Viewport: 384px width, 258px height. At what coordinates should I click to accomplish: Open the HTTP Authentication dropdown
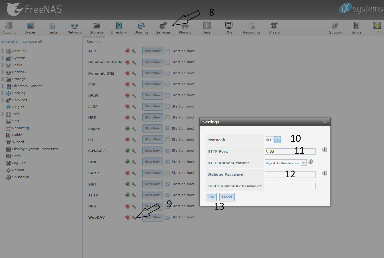303,163
